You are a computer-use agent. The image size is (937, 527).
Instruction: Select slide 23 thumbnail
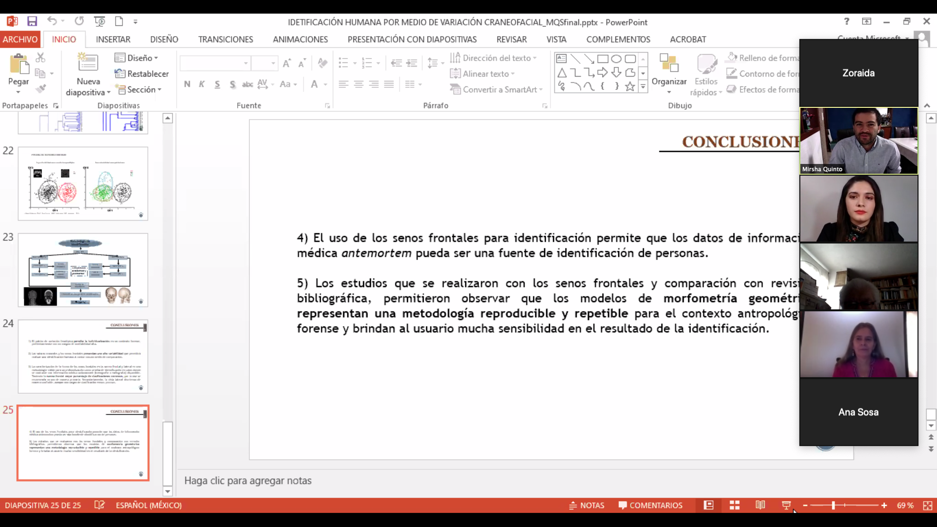[83, 270]
